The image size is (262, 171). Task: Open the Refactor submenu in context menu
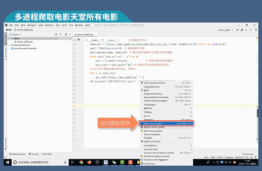point(166,108)
